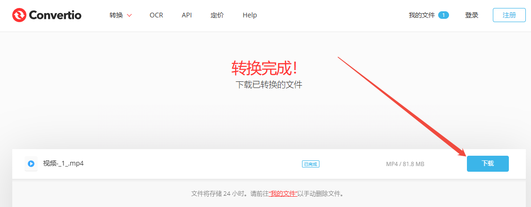The width and height of the screenshot is (531, 207).
Task: Open the 定价 pricing page
Action: [217, 15]
